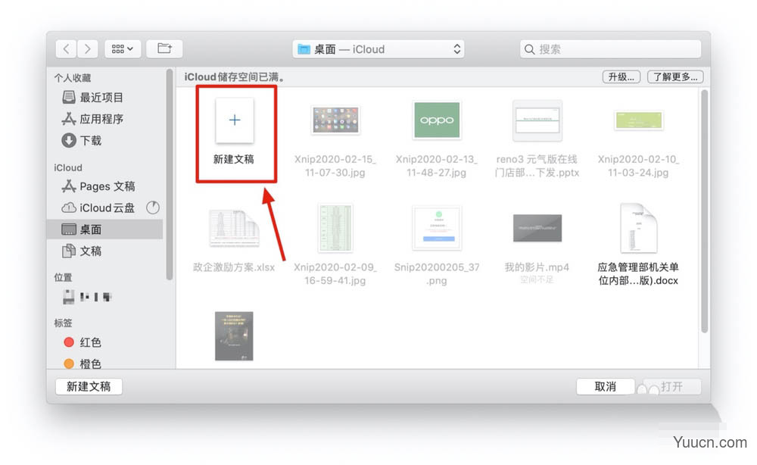Click the 下载 download arrow icon
The width and height of the screenshot is (757, 465).
pos(69,141)
